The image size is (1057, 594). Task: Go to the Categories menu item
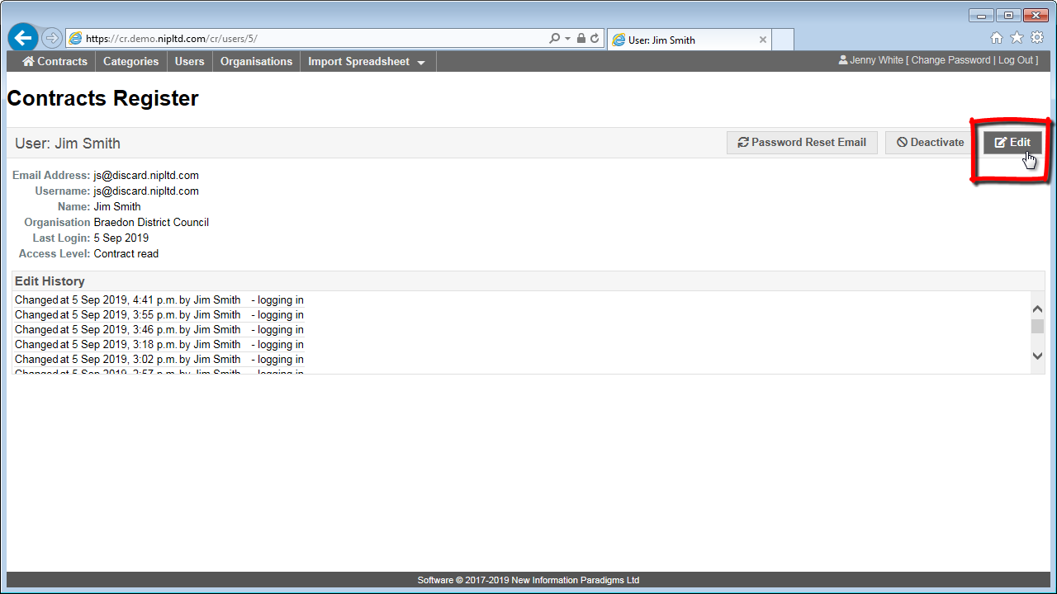tap(130, 62)
